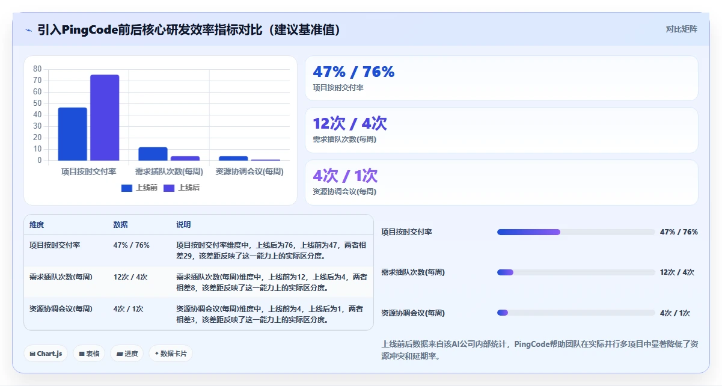This screenshot has width=722, height=386.
Task: Click the 上线前 bar for 项目按时交付率
Action: 73,134
